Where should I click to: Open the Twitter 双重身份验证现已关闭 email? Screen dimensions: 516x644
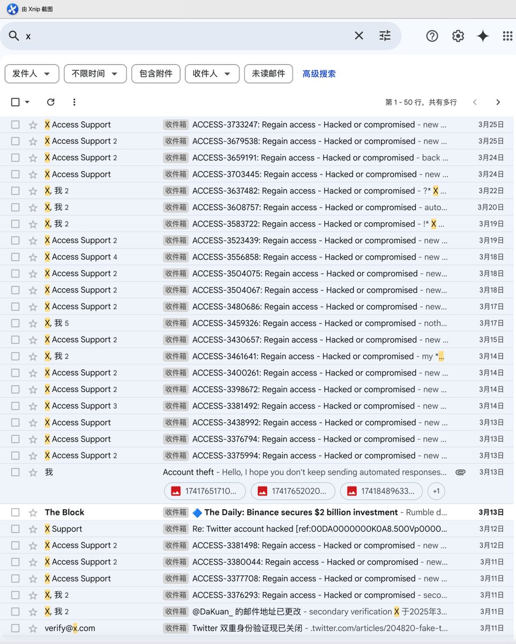click(x=258, y=628)
